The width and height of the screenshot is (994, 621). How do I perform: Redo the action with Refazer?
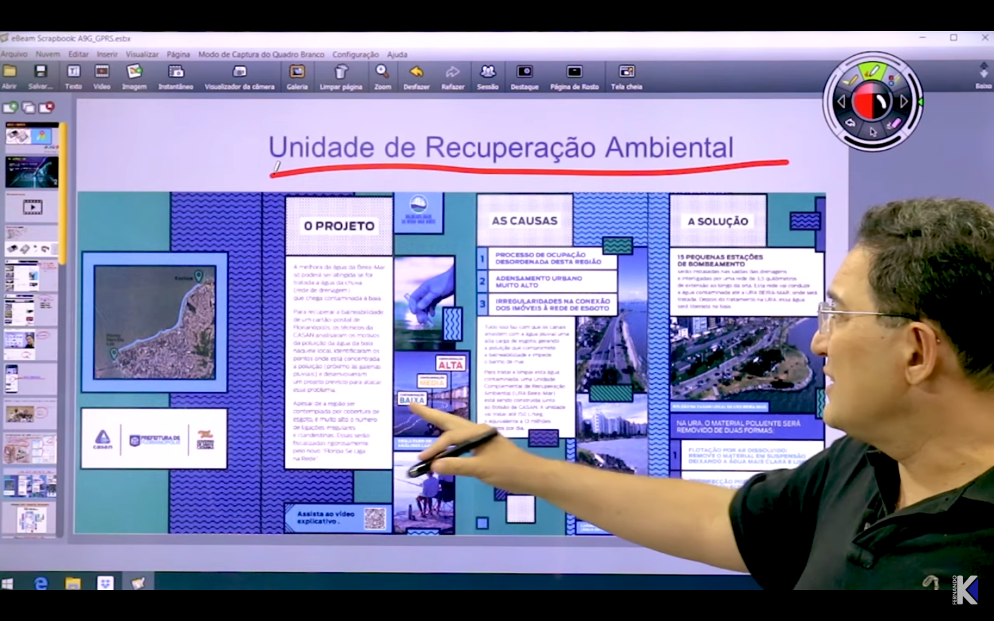[453, 77]
